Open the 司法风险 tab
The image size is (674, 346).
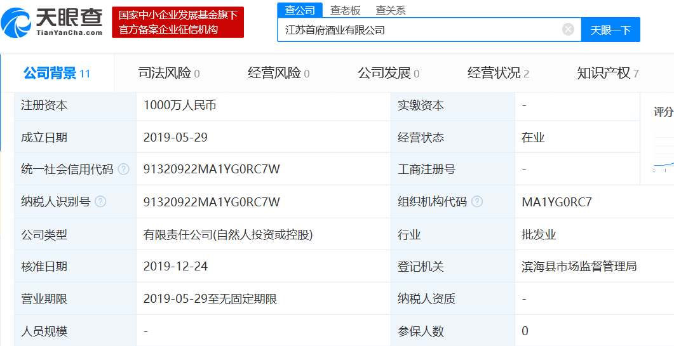pos(169,74)
